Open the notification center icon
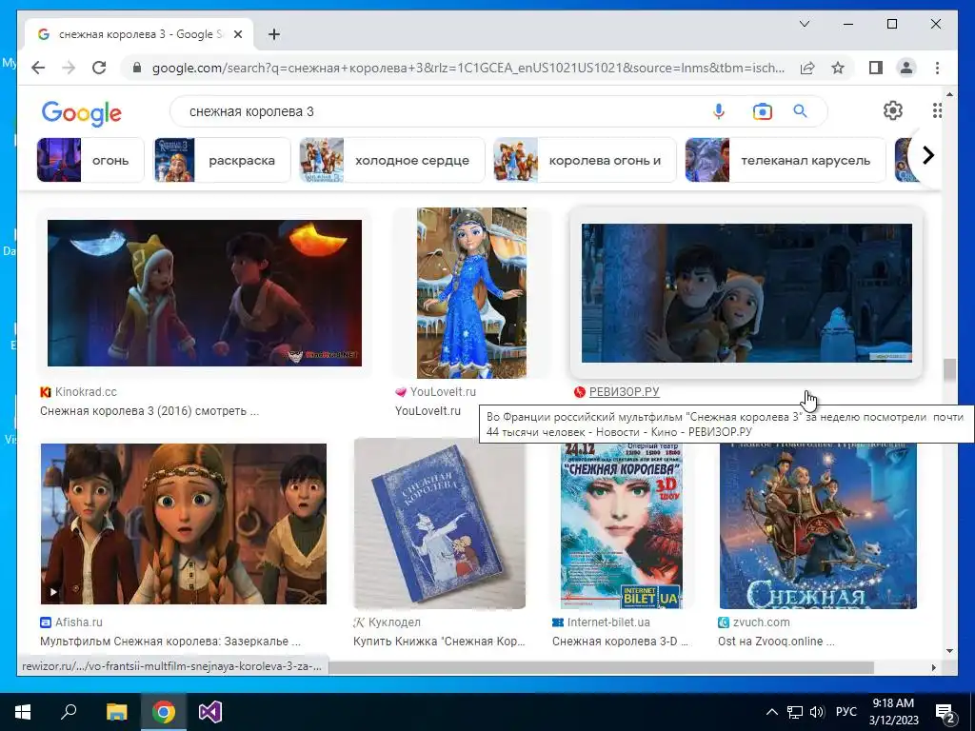 945,712
